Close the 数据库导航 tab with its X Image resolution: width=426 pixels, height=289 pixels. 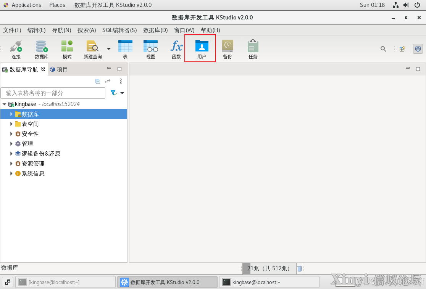point(43,69)
